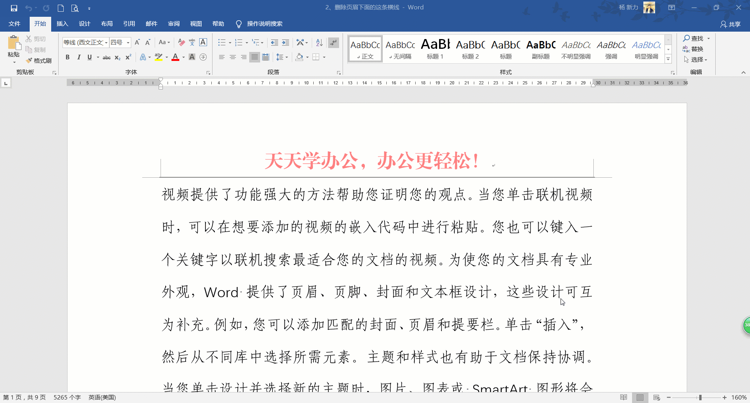Switch to the 设计 design tab
Image resolution: width=750 pixels, height=403 pixels.
point(84,24)
